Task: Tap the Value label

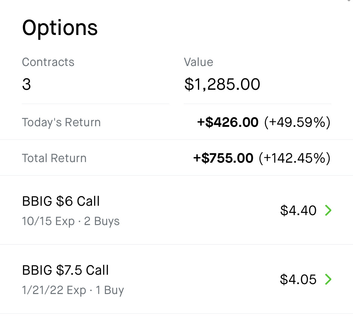Action: pyautogui.click(x=199, y=62)
